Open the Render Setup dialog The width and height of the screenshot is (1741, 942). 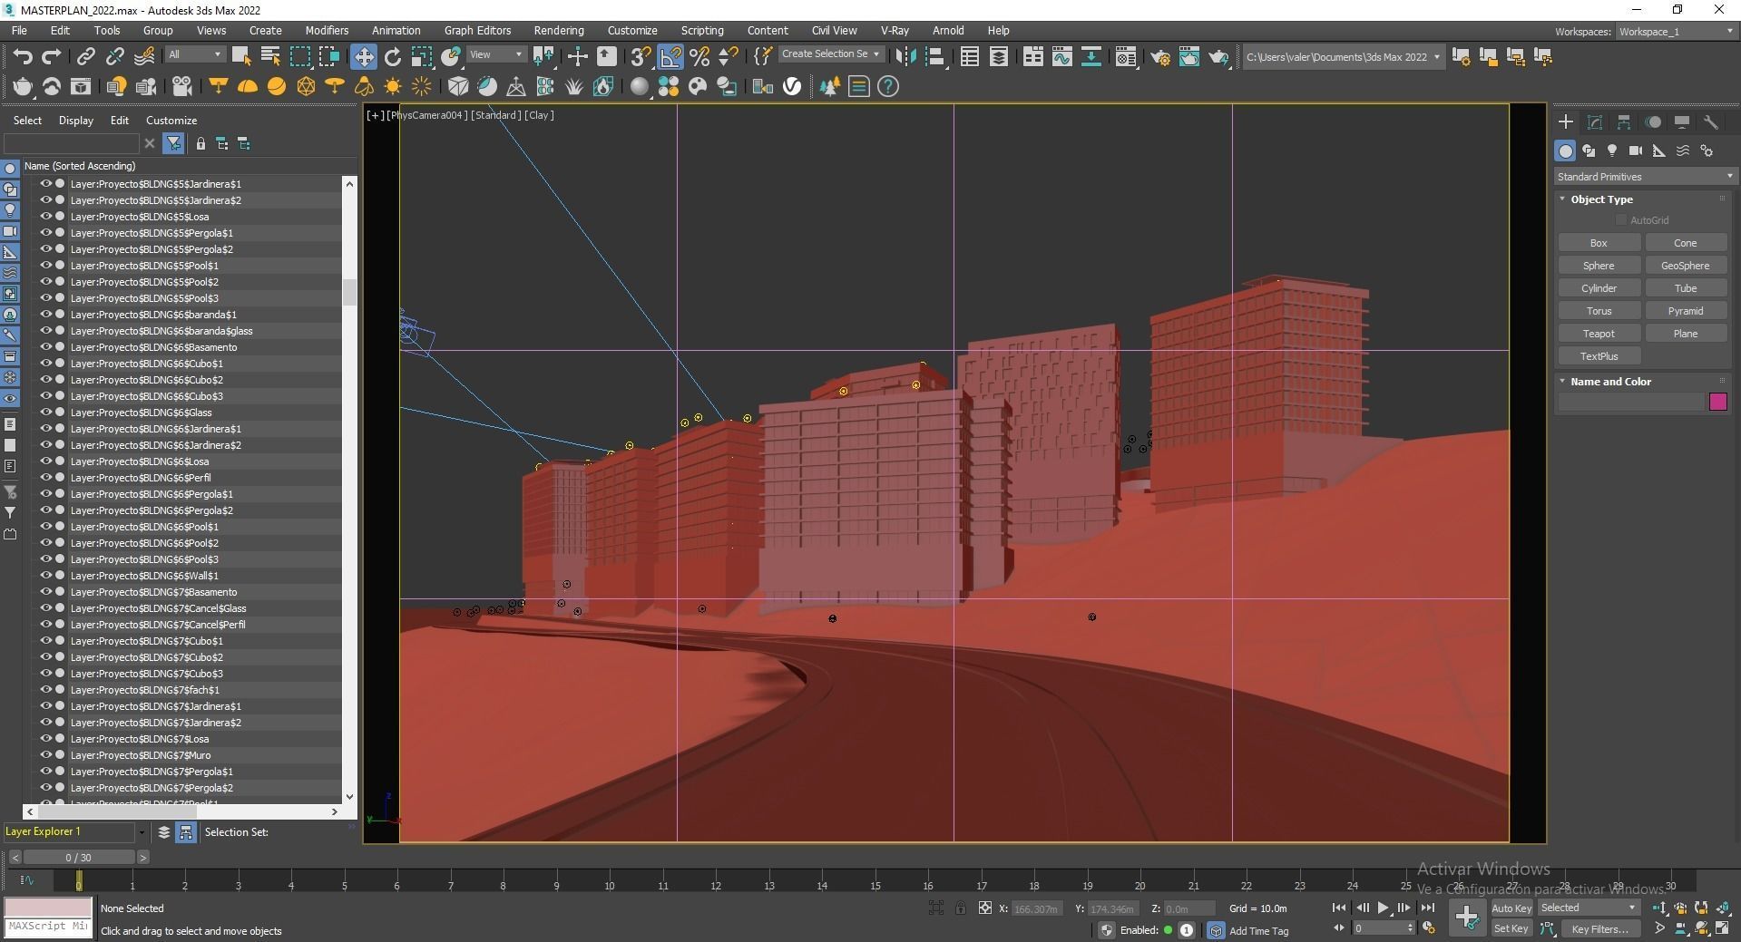coord(1160,56)
